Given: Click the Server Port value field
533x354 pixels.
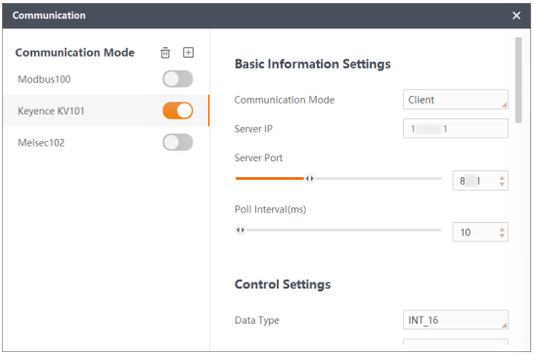Looking at the screenshot, I should tap(480, 181).
